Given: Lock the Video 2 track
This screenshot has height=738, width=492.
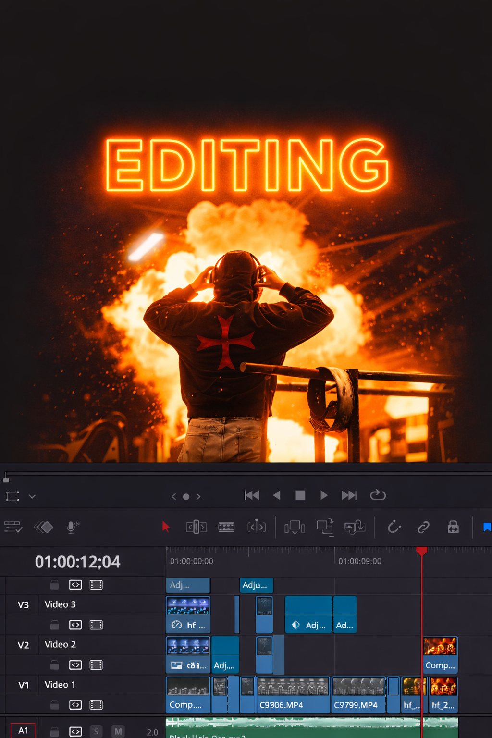Looking at the screenshot, I should pyautogui.click(x=55, y=665).
